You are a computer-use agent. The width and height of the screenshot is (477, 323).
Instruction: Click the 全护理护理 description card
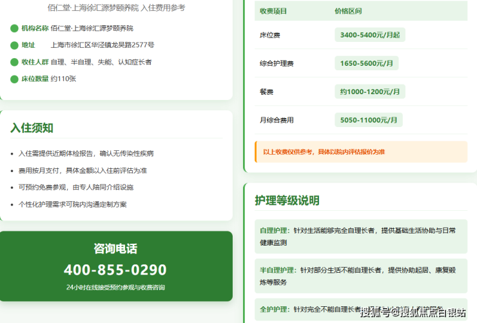(x=361, y=309)
